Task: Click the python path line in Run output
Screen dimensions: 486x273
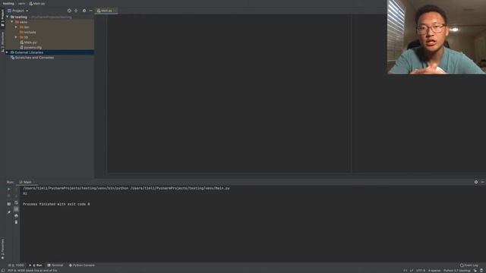Action: [126, 188]
